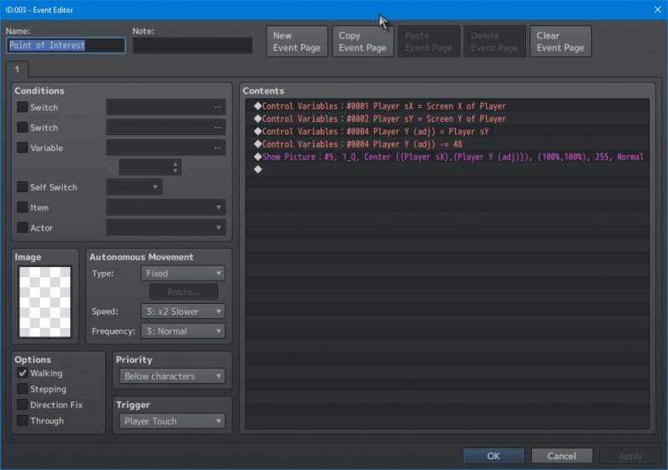
Task: Open the Trigger dropdown showing Player Touch
Action: (172, 422)
